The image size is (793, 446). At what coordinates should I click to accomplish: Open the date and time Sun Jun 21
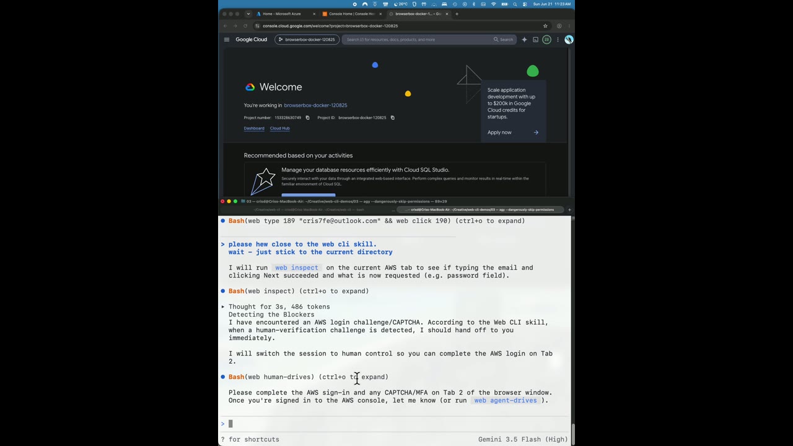point(552,4)
